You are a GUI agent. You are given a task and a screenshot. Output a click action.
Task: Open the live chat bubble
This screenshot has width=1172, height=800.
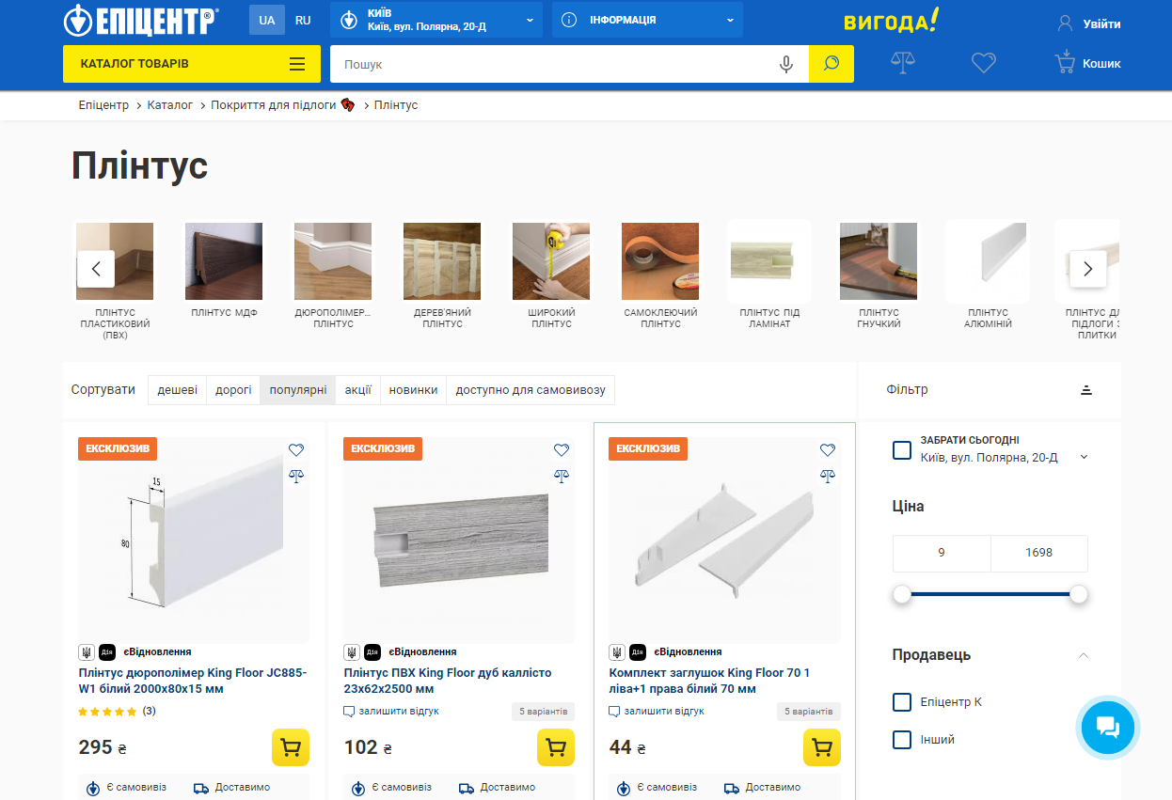tap(1107, 727)
